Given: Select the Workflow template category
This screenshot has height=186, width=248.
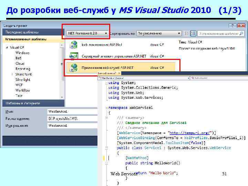Looking at the screenshot, I should tap(23, 90).
